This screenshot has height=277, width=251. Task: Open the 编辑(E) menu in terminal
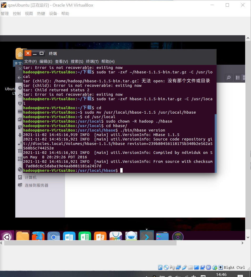click(x=46, y=62)
